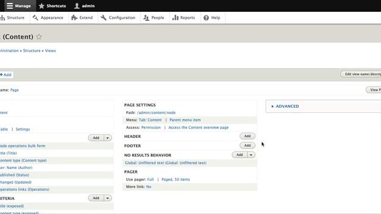Click Published (Status) field

click(14, 175)
